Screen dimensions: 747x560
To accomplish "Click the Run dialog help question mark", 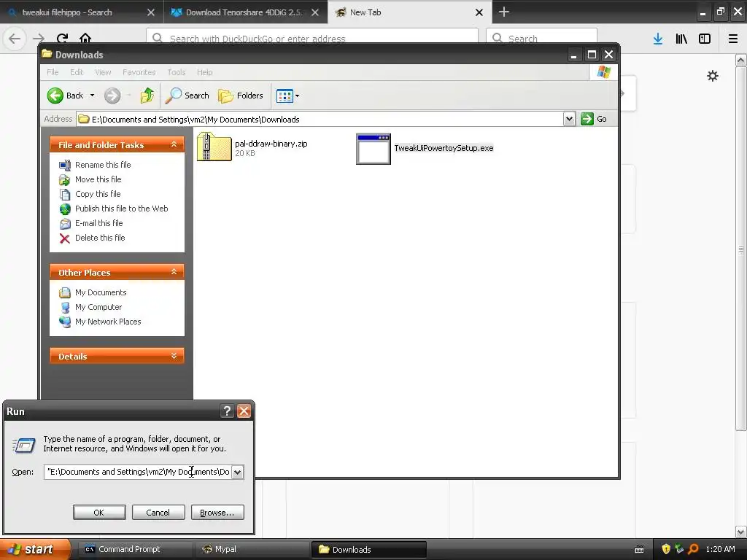I will [228, 411].
